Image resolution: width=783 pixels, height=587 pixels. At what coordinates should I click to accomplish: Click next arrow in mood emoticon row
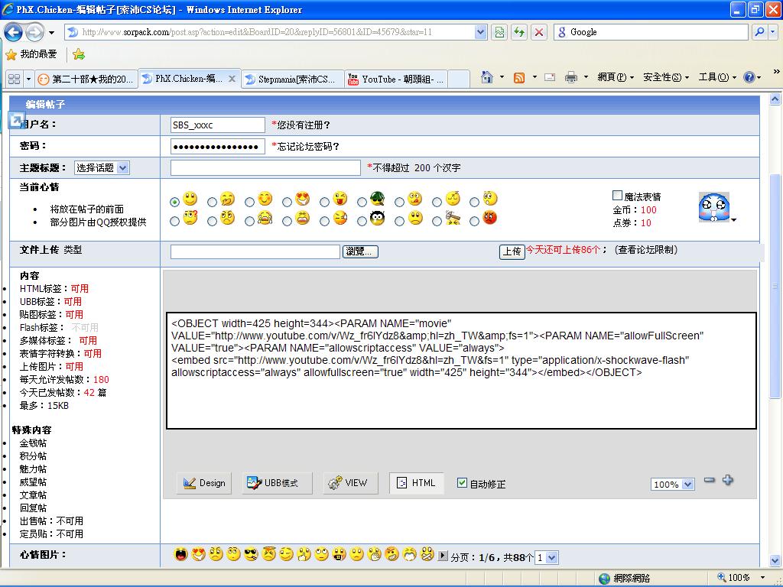tap(443, 556)
